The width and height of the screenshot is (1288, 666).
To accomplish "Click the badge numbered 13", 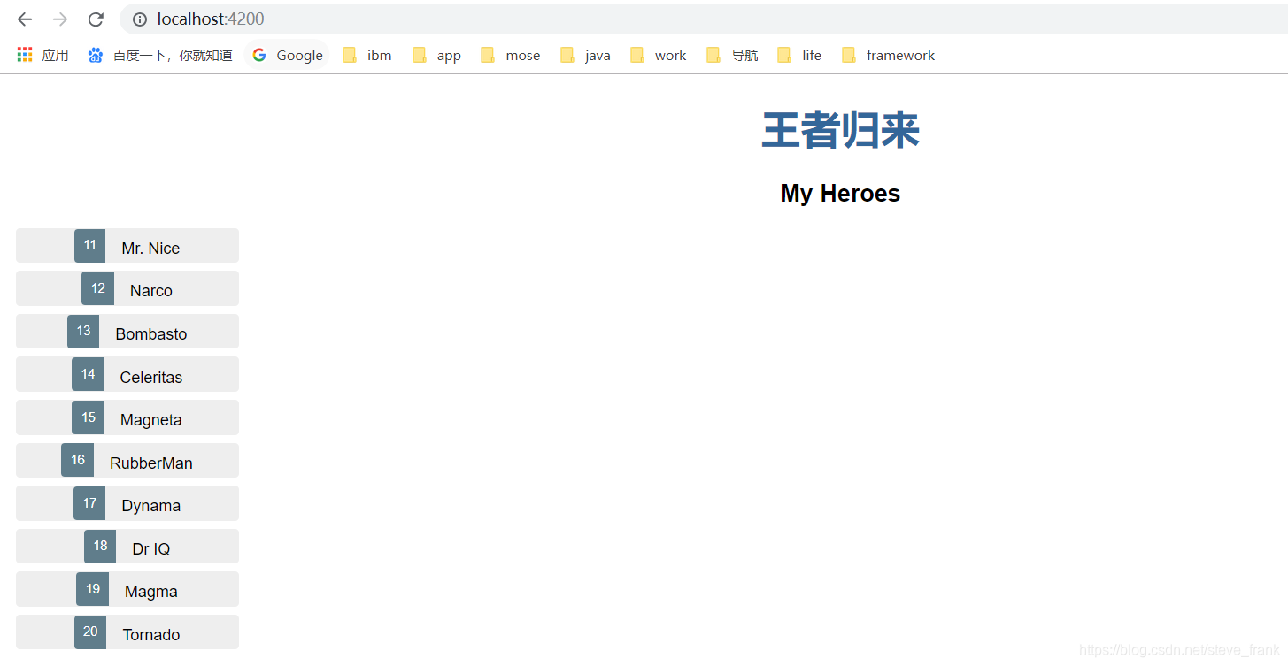I will tap(83, 331).
